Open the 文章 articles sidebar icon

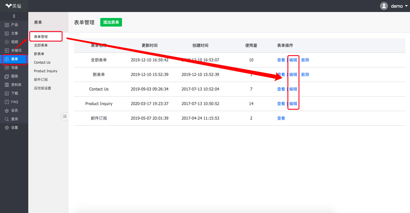[7, 33]
